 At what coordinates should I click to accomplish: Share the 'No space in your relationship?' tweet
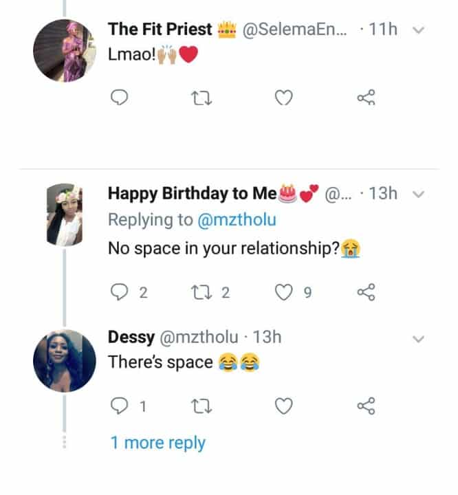(366, 293)
